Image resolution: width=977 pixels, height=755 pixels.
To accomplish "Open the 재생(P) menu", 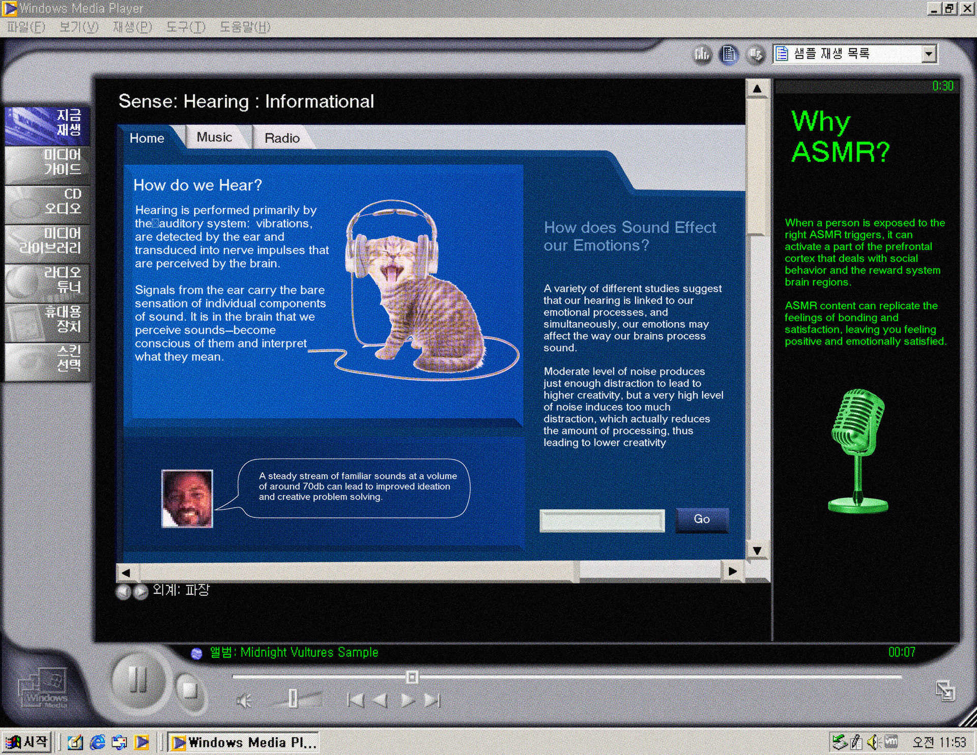I will (x=132, y=27).
